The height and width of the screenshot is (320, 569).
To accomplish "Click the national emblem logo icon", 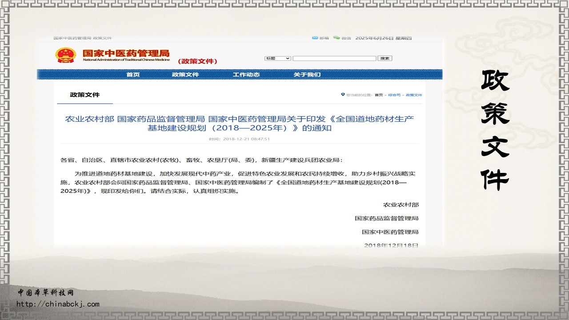I will [x=66, y=55].
